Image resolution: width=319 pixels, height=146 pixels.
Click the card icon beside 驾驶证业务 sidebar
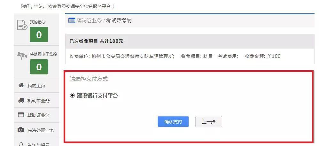tap(21, 115)
